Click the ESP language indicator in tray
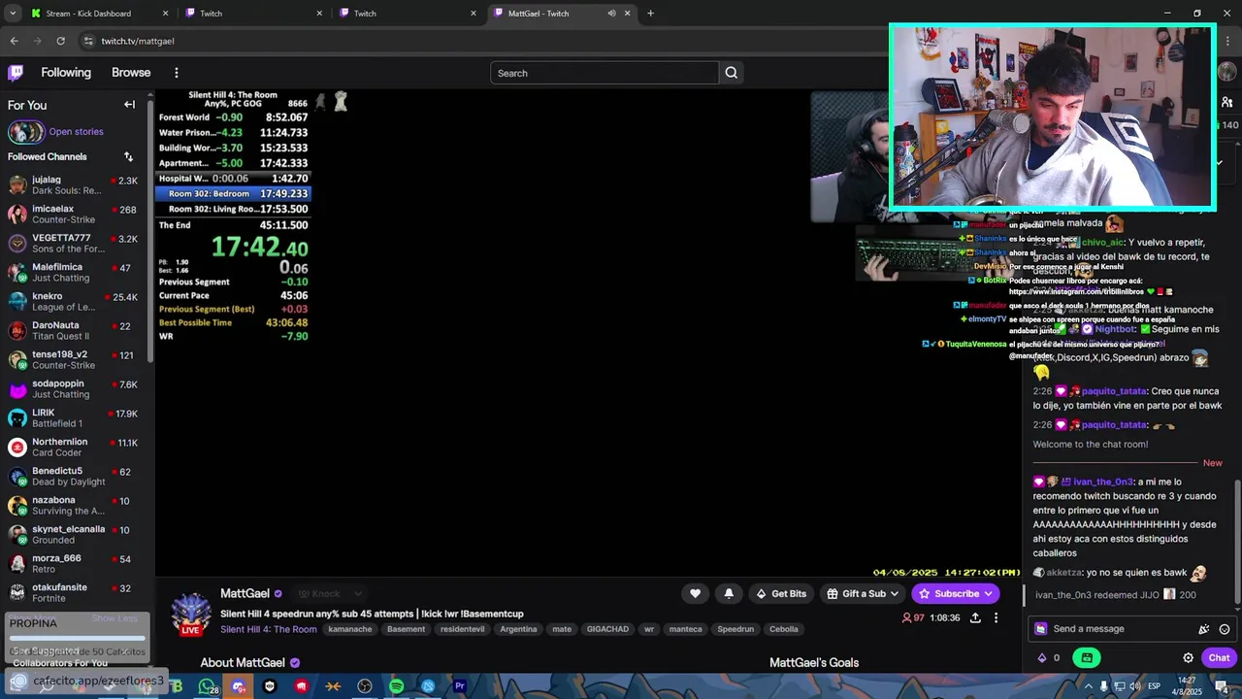Screen dimensions: 1242x699 click(x=1154, y=686)
